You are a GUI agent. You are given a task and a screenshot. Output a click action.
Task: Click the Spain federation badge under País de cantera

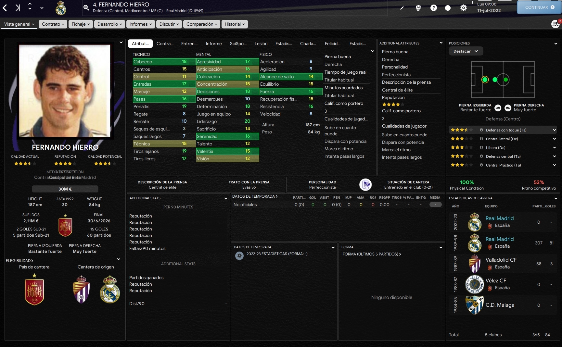pos(34,290)
